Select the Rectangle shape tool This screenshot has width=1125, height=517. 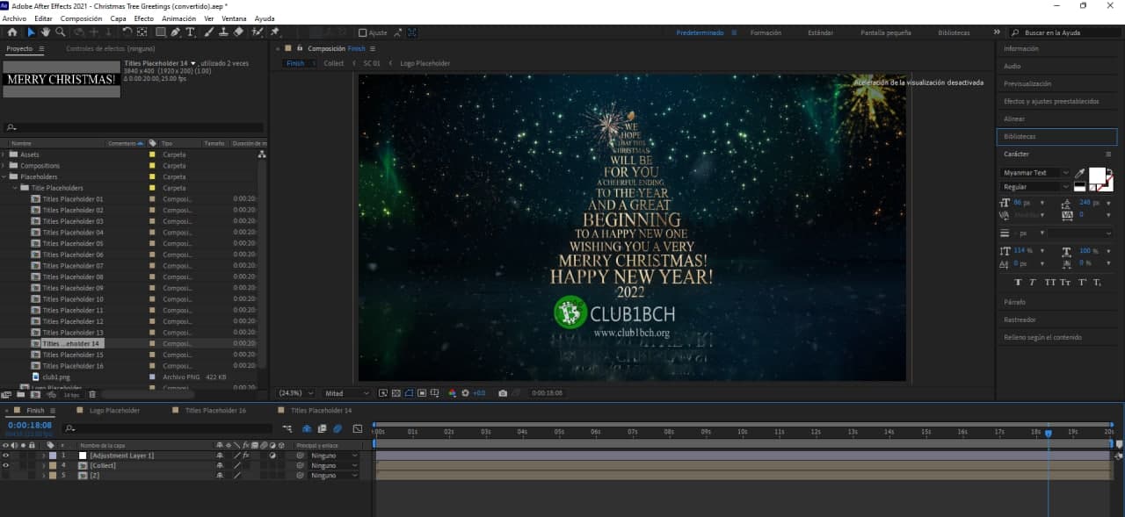(160, 32)
